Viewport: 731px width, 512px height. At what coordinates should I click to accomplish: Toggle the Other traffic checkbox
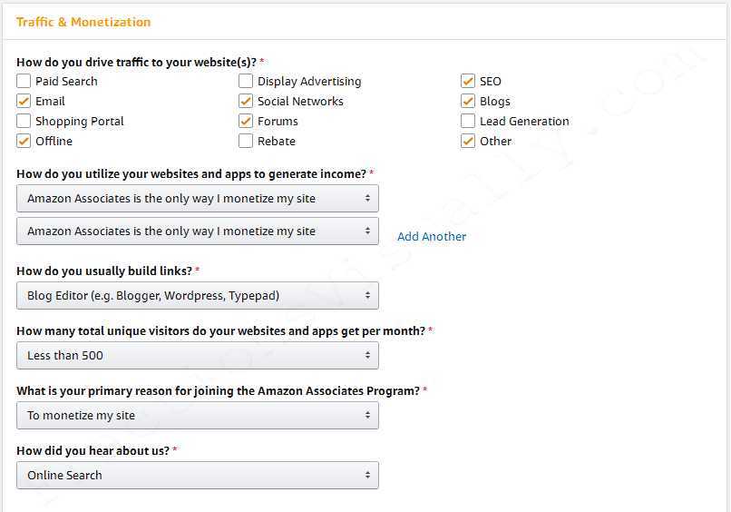pos(468,142)
